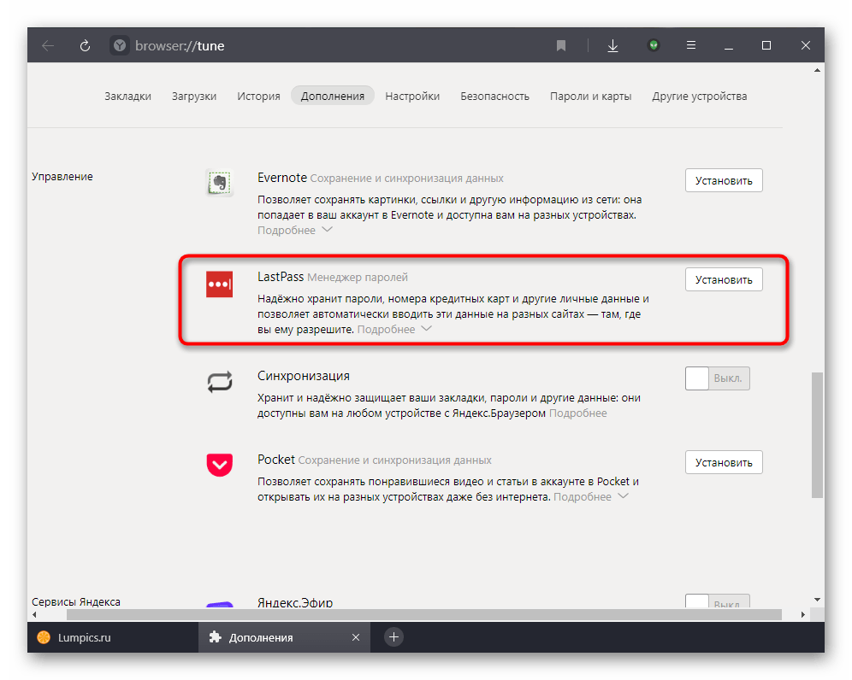Click the Сервисы Яндекса section heading
Screen dimensions: 852x680
(x=76, y=602)
